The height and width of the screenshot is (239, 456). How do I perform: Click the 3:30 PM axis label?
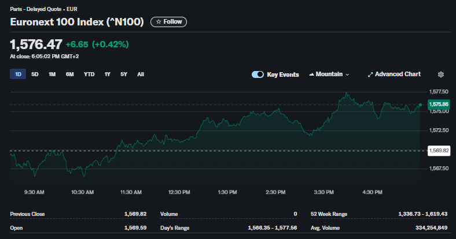pyautogui.click(x=323, y=192)
